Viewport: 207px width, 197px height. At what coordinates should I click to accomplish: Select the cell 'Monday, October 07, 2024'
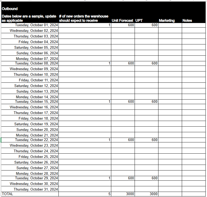point(30,58)
